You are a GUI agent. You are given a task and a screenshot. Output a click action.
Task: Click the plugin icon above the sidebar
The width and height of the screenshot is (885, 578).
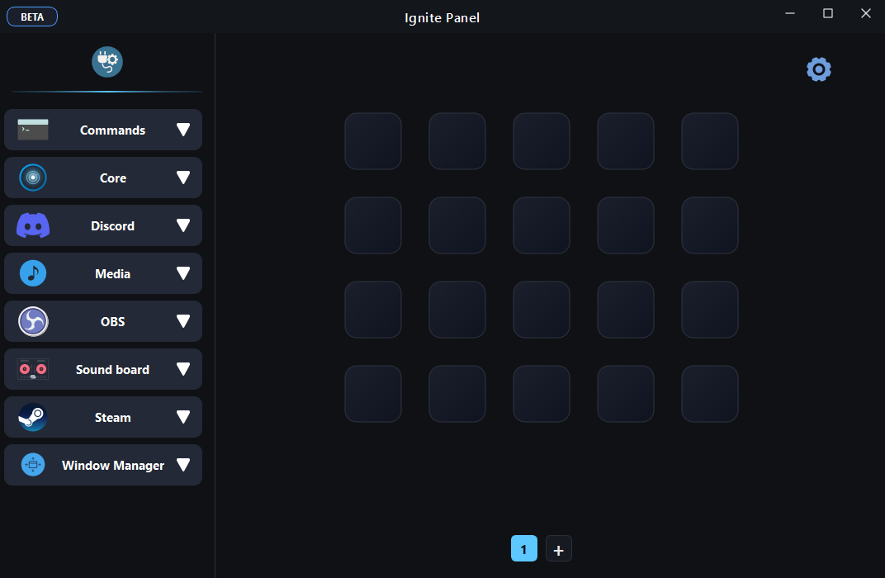pos(106,61)
